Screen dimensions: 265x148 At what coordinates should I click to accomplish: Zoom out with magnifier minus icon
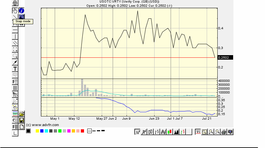pyautogui.click(x=217, y=132)
